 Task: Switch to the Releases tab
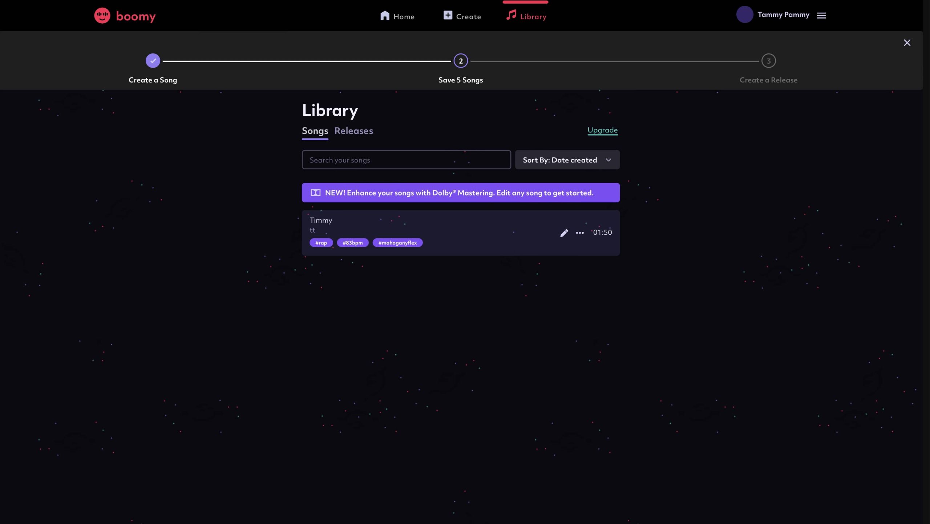click(353, 131)
